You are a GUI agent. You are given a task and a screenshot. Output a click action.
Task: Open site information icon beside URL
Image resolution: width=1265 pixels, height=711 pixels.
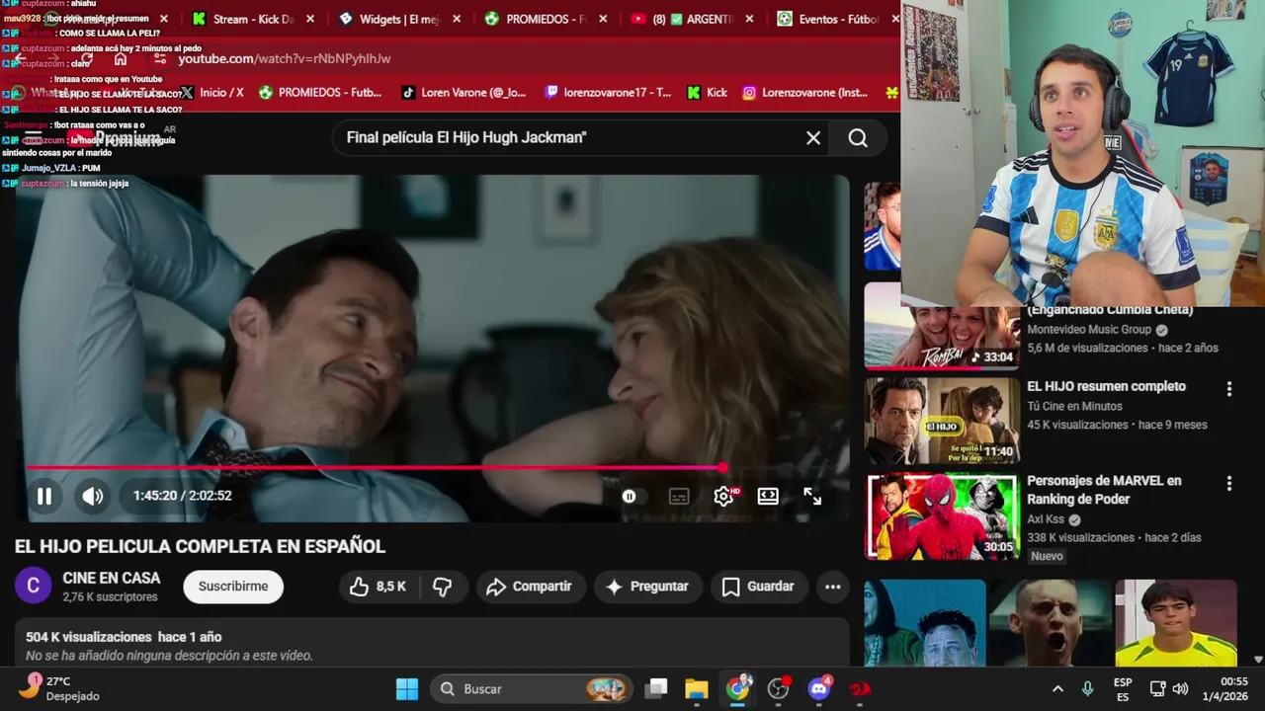pyautogui.click(x=160, y=58)
